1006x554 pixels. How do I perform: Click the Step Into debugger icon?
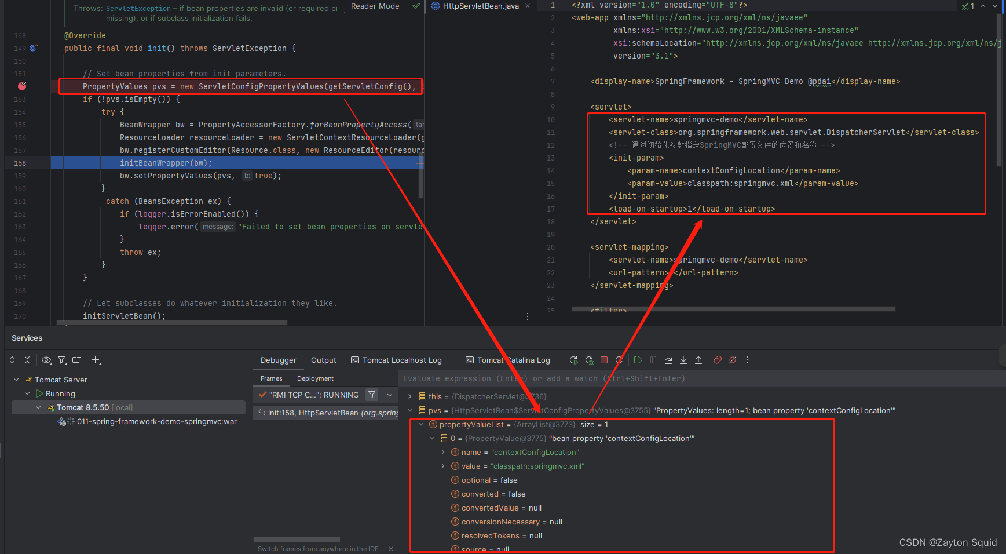[683, 360]
